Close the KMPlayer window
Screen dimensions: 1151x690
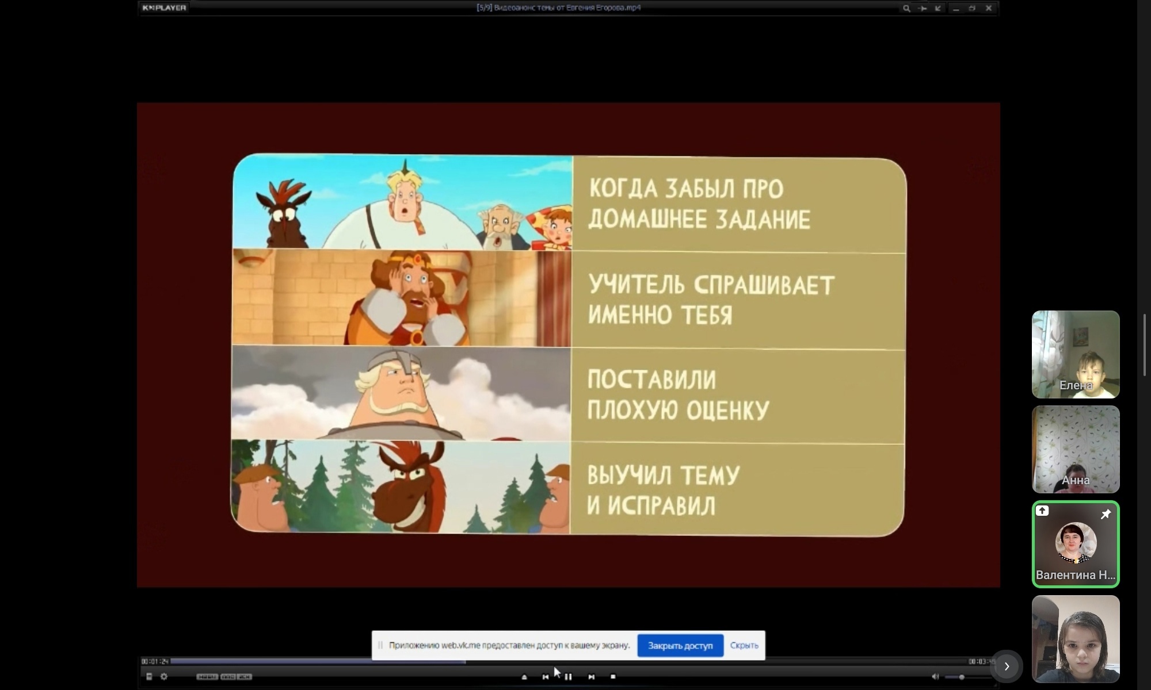(989, 8)
